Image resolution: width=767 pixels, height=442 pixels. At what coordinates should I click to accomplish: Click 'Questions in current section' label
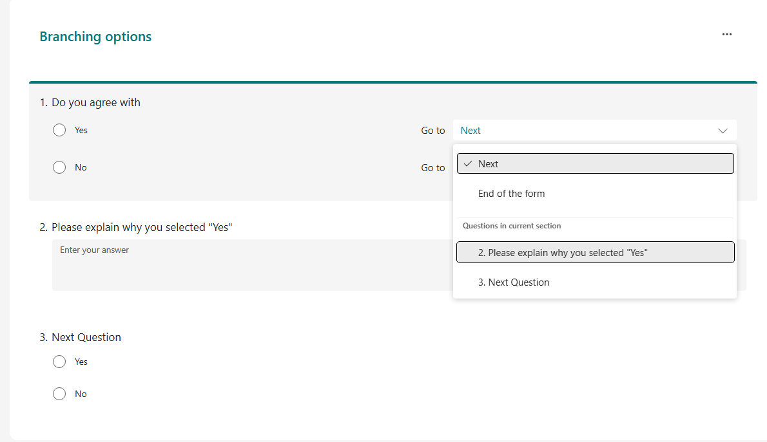coord(512,226)
